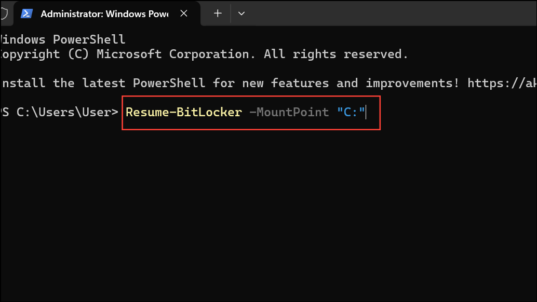Select the -MountPoint parameter text

tap(289, 112)
